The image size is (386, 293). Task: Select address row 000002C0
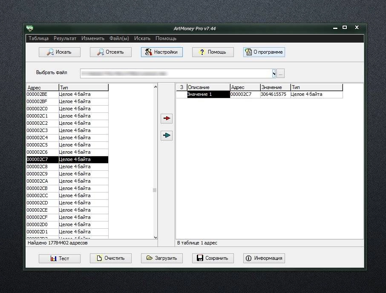(67, 109)
